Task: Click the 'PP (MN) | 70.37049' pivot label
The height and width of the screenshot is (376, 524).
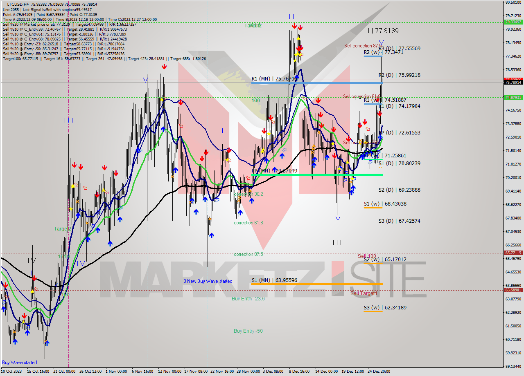Action: pyautogui.click(x=274, y=170)
